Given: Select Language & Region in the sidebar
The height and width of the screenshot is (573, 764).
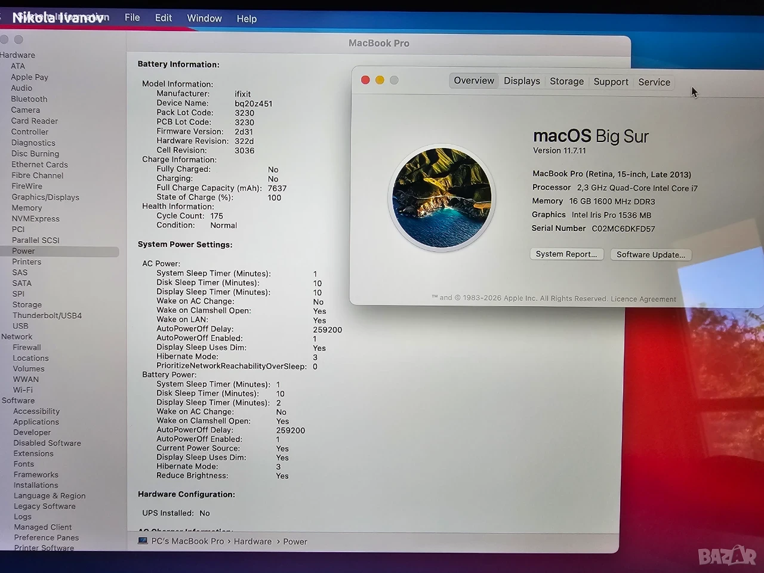Looking at the screenshot, I should click(50, 496).
